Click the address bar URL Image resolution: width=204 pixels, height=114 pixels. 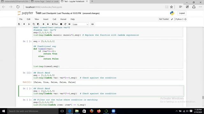44,7
